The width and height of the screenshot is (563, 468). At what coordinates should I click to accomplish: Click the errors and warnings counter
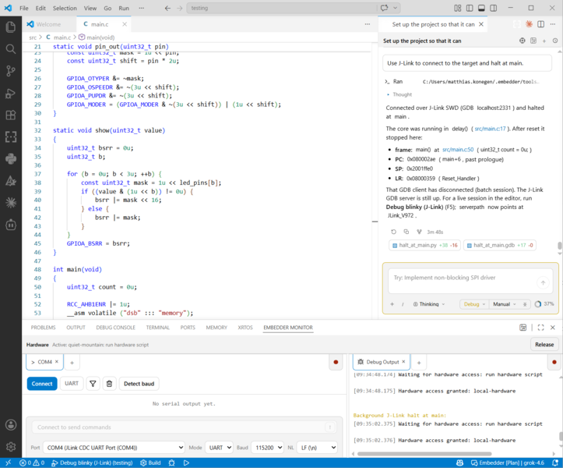tap(32, 463)
